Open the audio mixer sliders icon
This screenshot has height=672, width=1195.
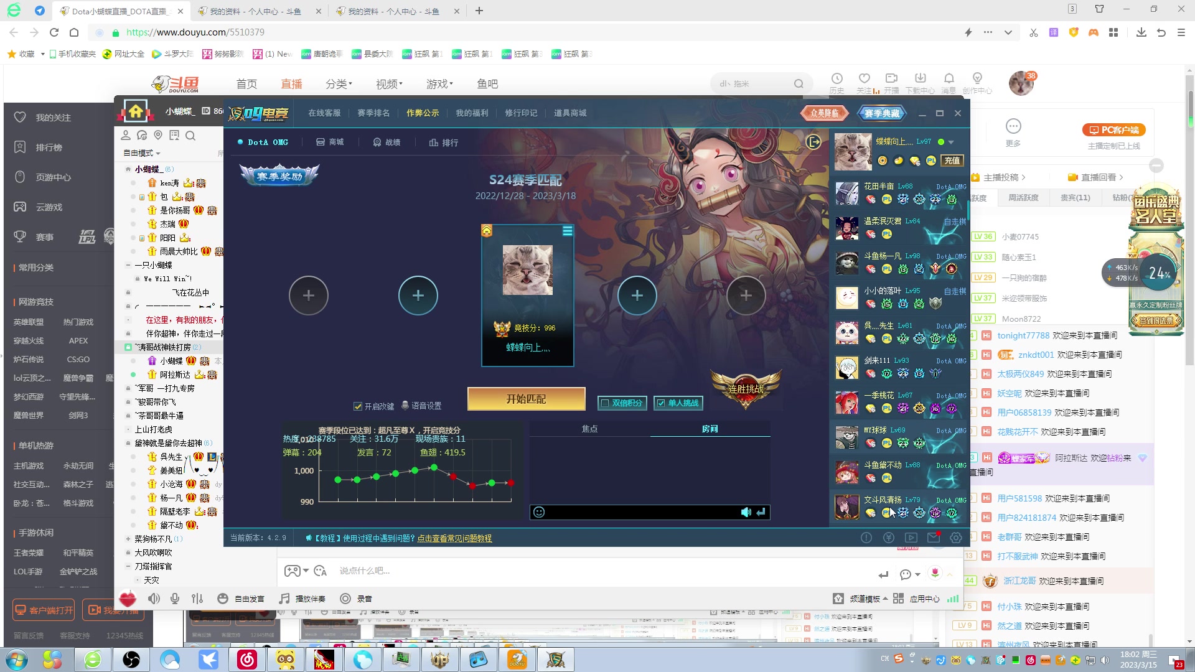(197, 599)
